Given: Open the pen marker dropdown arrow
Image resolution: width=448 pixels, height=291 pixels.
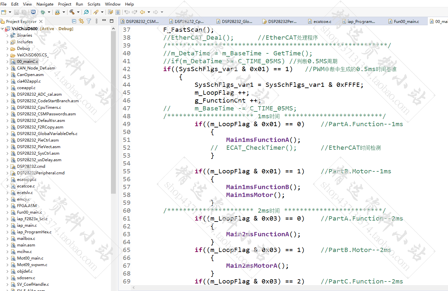Looking at the screenshot, I should pos(102,12).
